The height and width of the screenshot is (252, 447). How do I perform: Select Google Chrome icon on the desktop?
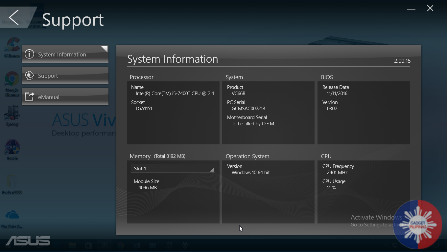pos(12,84)
